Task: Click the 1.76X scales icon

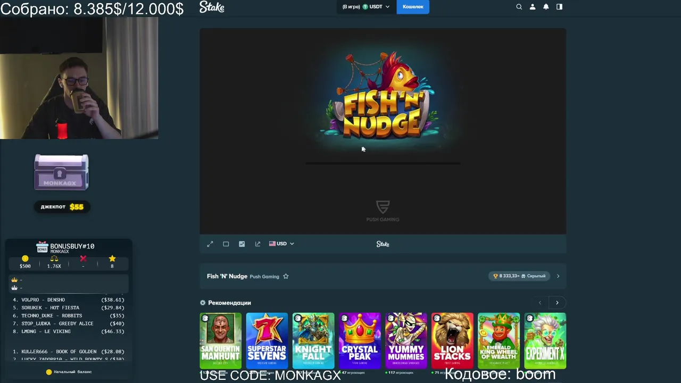Action: click(54, 259)
